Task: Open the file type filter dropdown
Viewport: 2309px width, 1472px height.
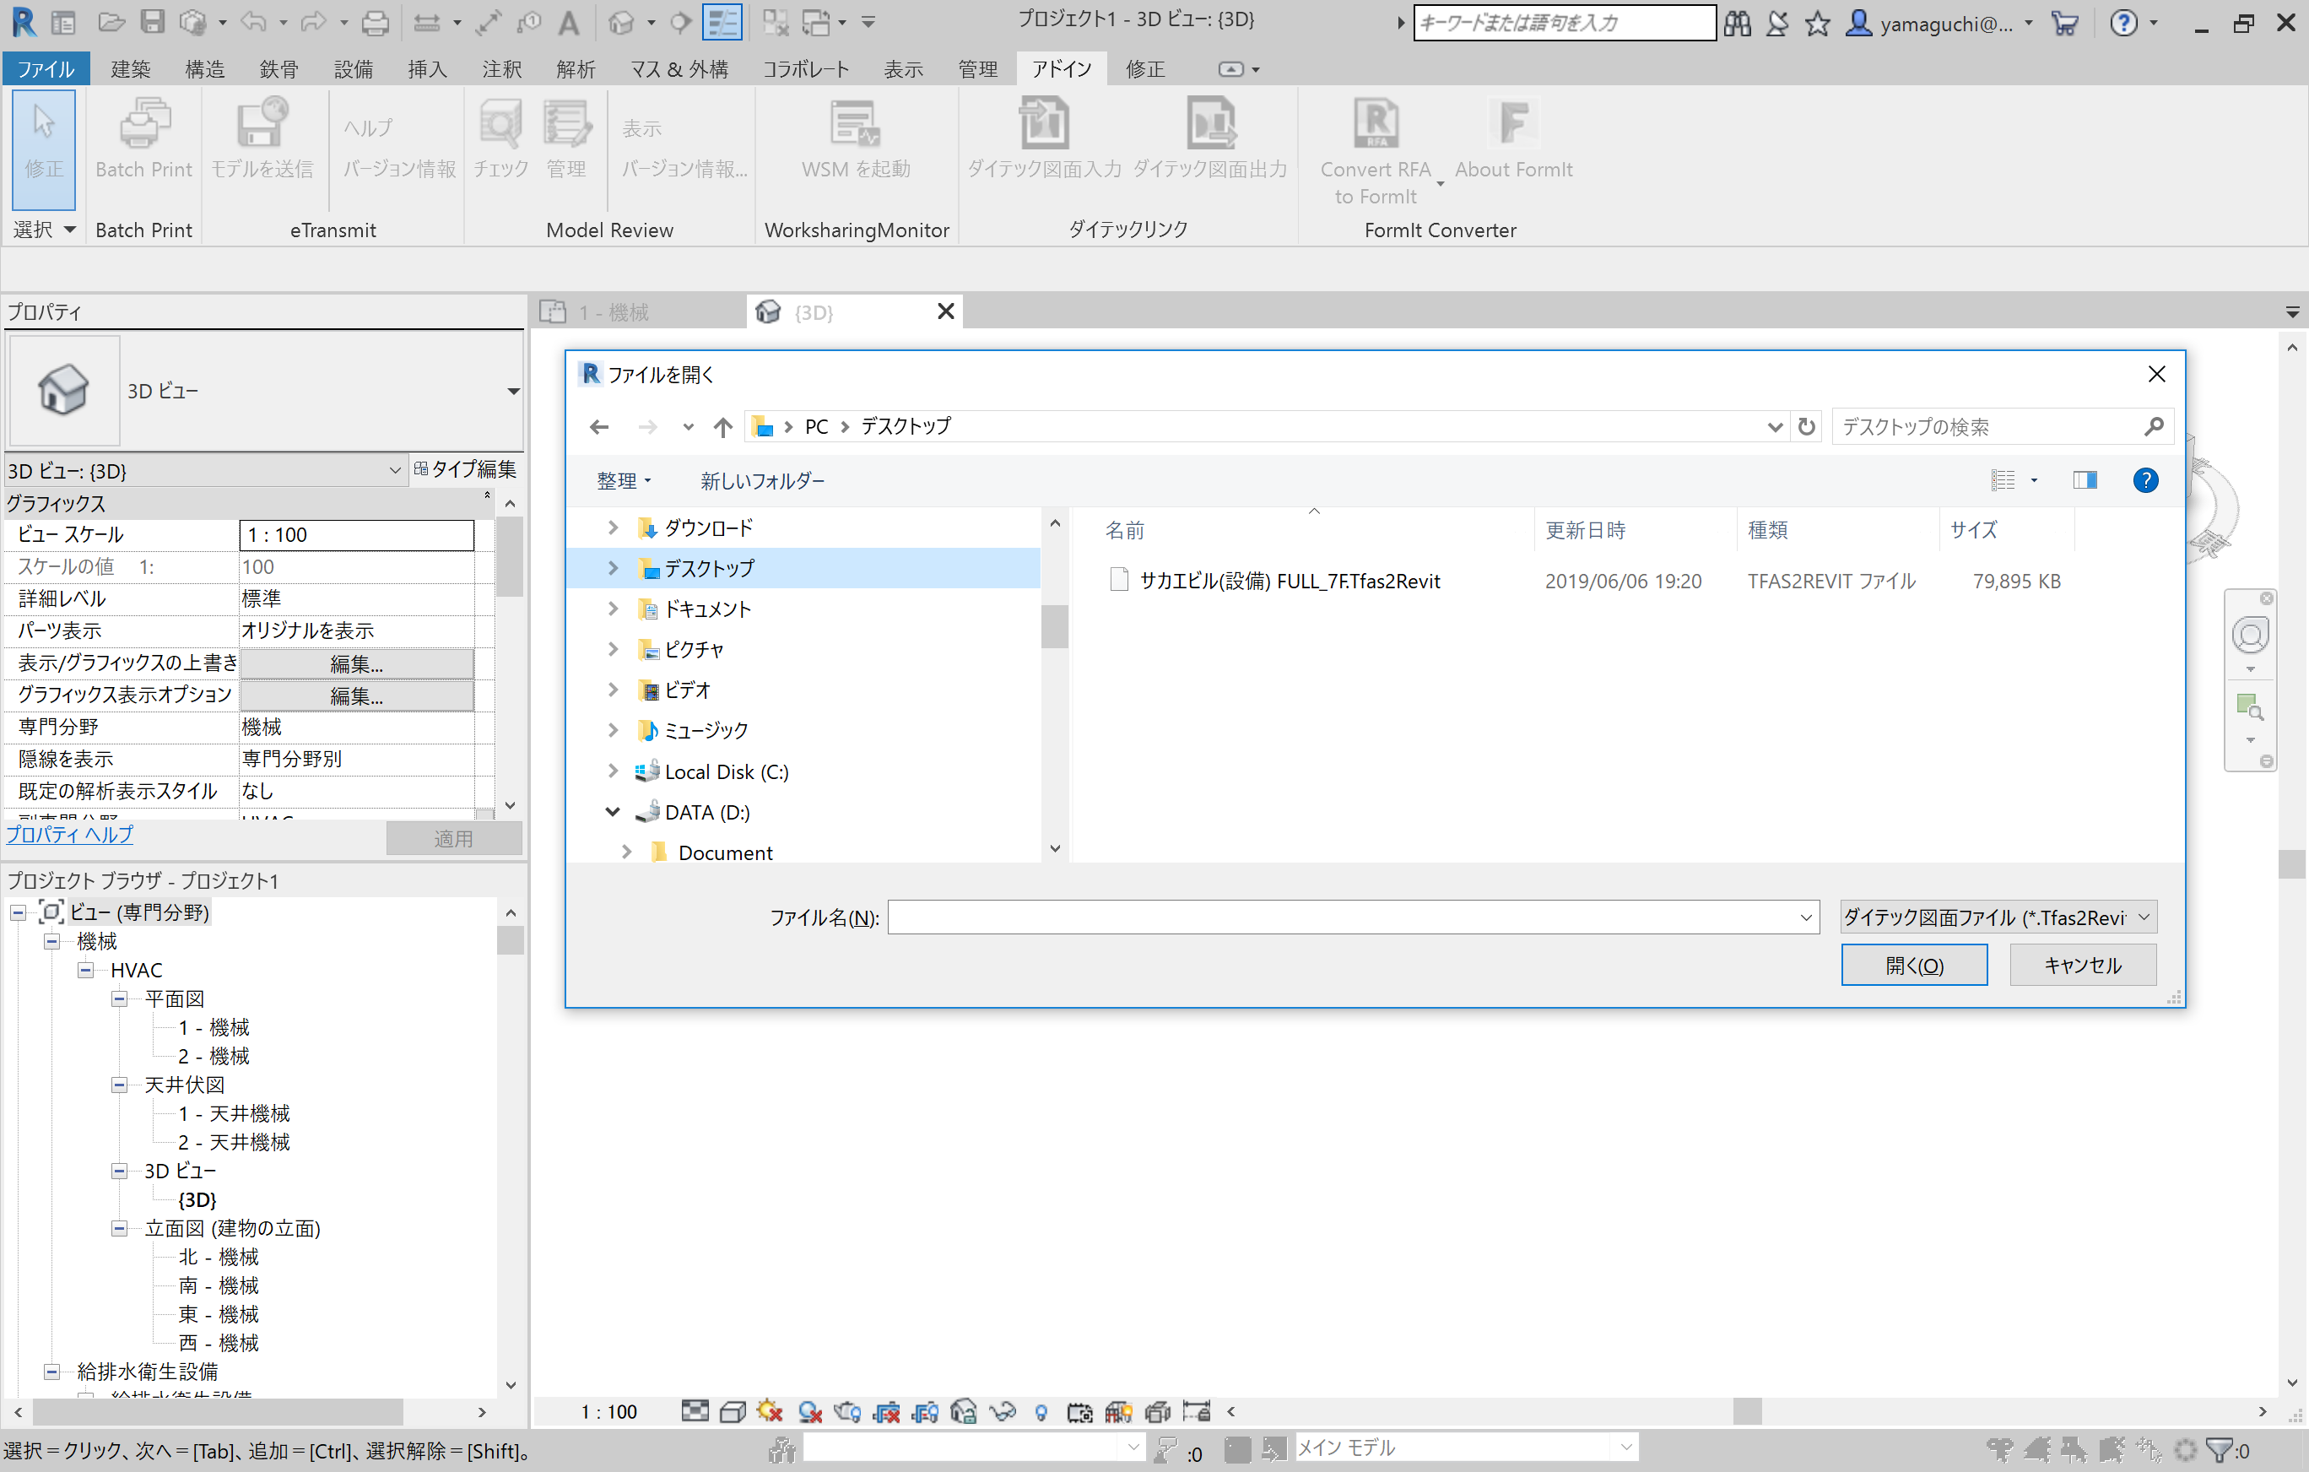Action: tap(1998, 917)
